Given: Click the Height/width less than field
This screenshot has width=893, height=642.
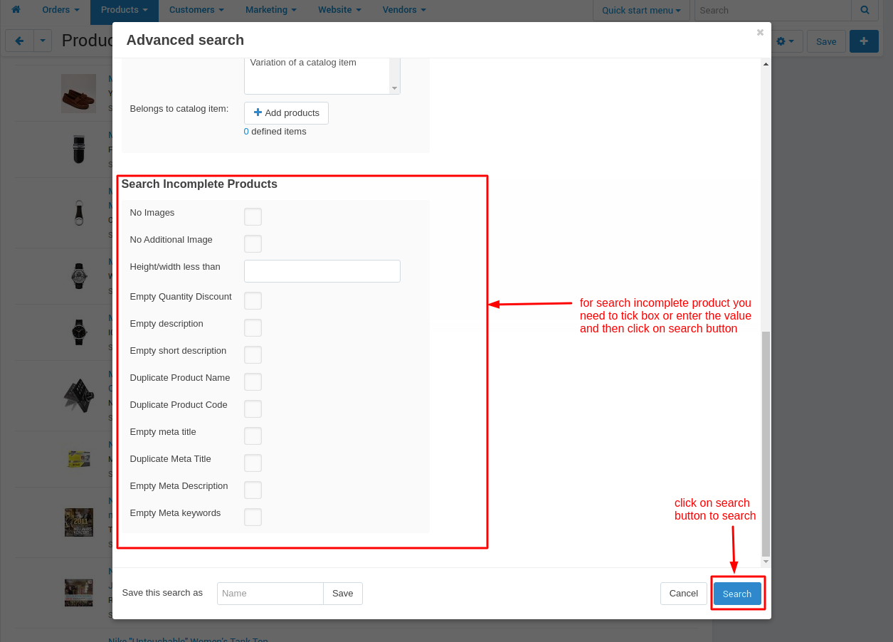Looking at the screenshot, I should click(x=322, y=271).
